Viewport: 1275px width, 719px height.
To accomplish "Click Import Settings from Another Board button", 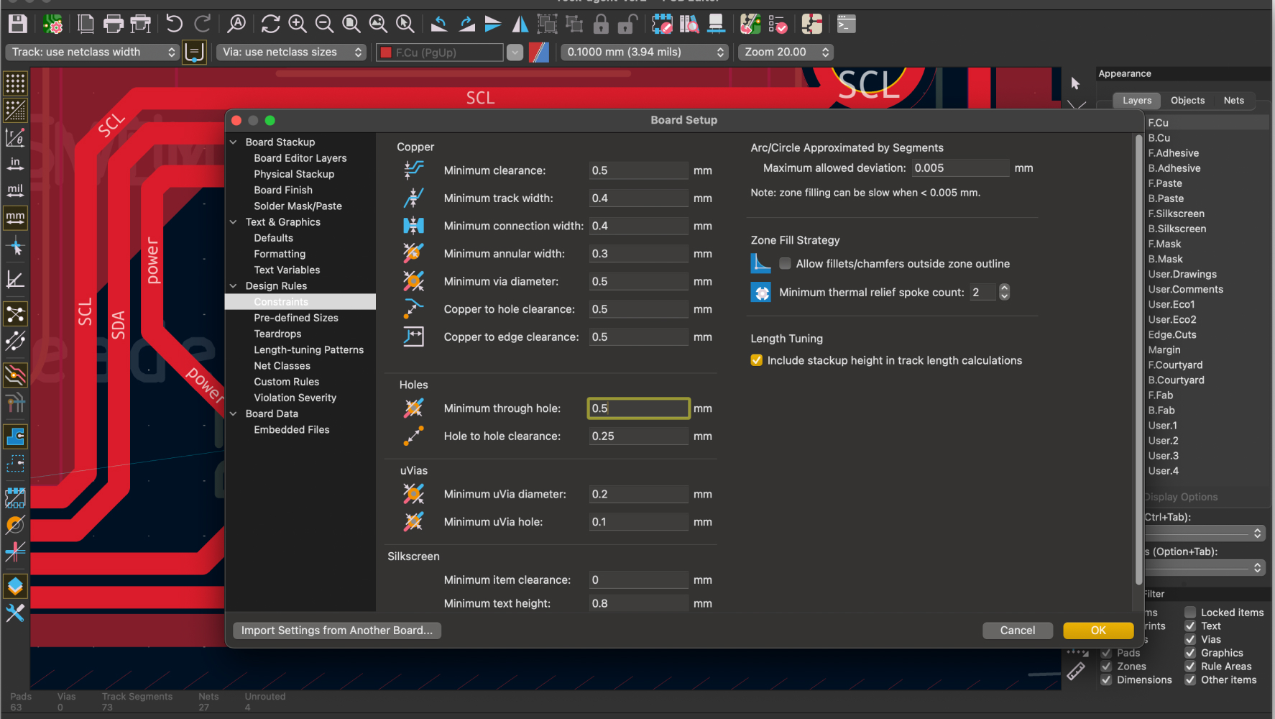I will (x=336, y=631).
